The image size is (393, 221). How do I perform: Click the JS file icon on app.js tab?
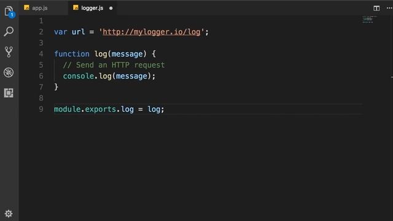26,8
